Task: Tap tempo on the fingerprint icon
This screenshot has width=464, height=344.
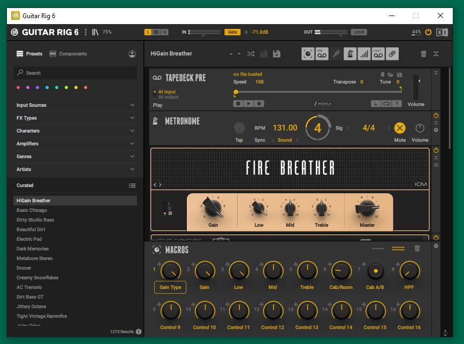Action: click(239, 128)
